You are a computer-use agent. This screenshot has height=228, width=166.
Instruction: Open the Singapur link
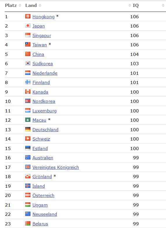[42, 35]
